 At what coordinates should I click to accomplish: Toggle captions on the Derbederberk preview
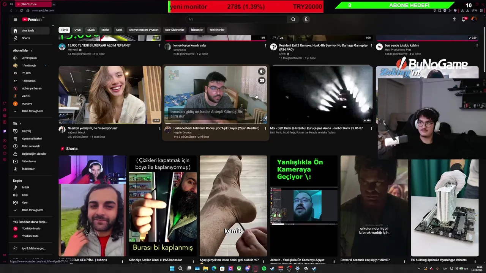(x=262, y=80)
